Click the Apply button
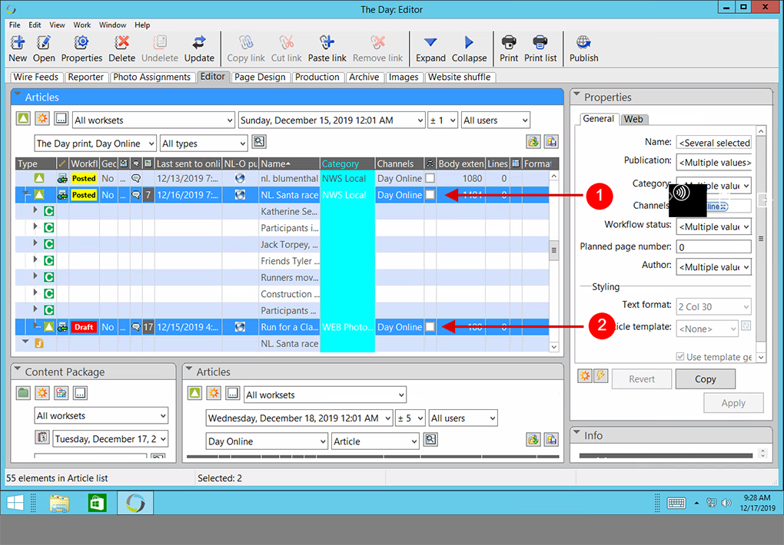 (x=733, y=403)
